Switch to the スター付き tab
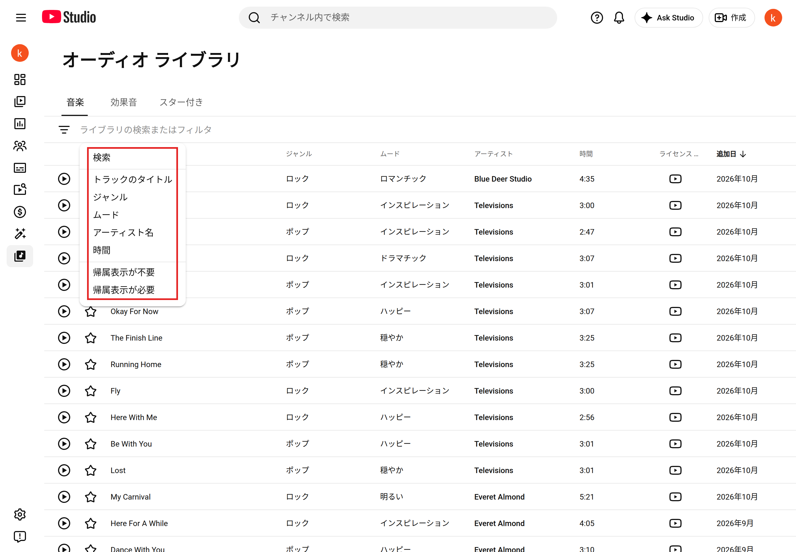Screen dimensions: 796x552 click(181, 102)
